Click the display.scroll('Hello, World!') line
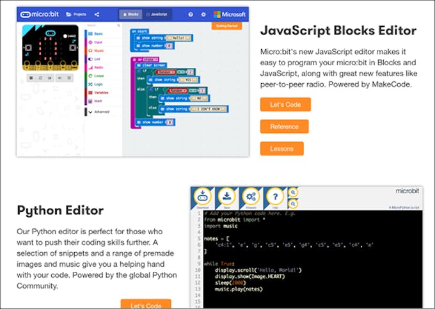This screenshot has height=309, width=435. pos(258,270)
